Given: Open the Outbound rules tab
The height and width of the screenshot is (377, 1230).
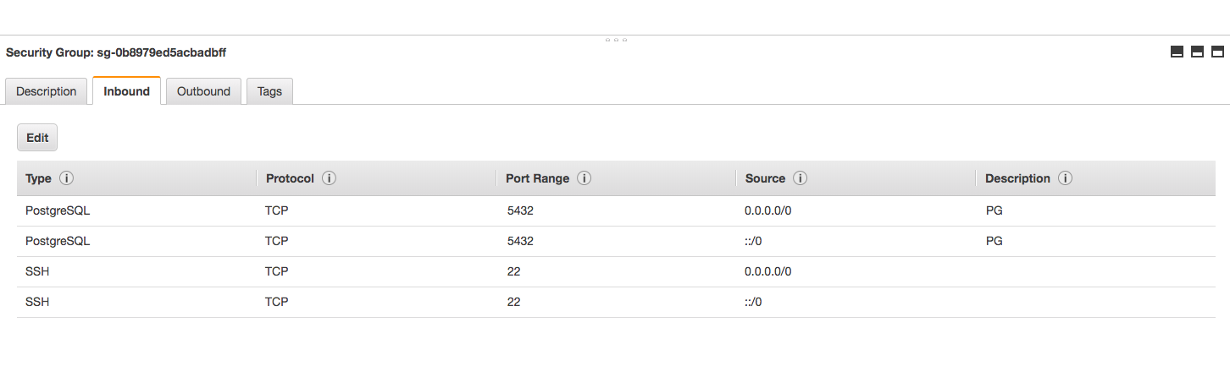Looking at the screenshot, I should pyautogui.click(x=203, y=91).
